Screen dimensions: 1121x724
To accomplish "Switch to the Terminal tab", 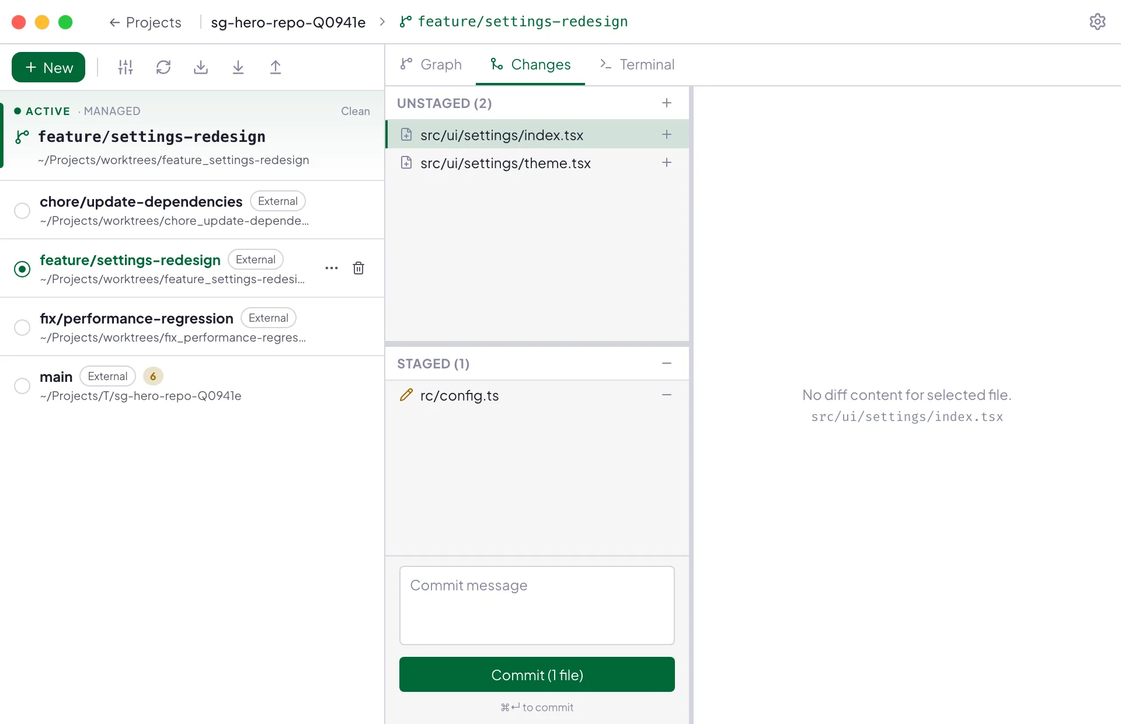I will pyautogui.click(x=637, y=64).
